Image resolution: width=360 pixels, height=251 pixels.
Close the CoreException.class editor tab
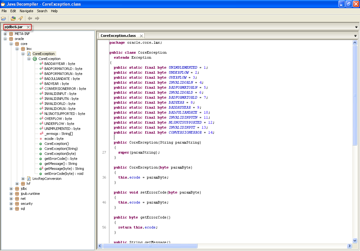tap(141, 36)
